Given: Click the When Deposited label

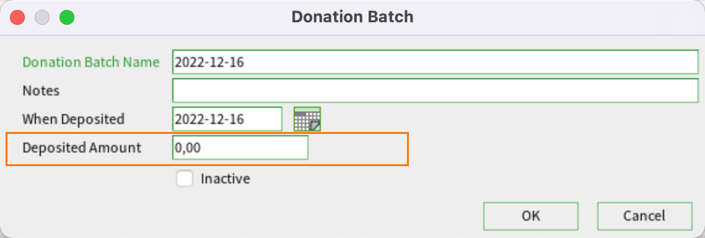Looking at the screenshot, I should point(73,119).
